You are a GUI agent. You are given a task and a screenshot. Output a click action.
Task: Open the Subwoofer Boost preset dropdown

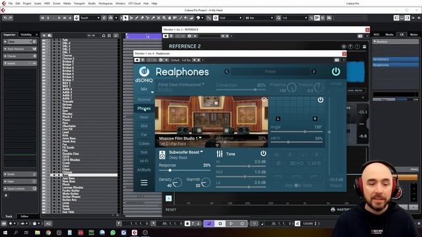[x=186, y=152]
